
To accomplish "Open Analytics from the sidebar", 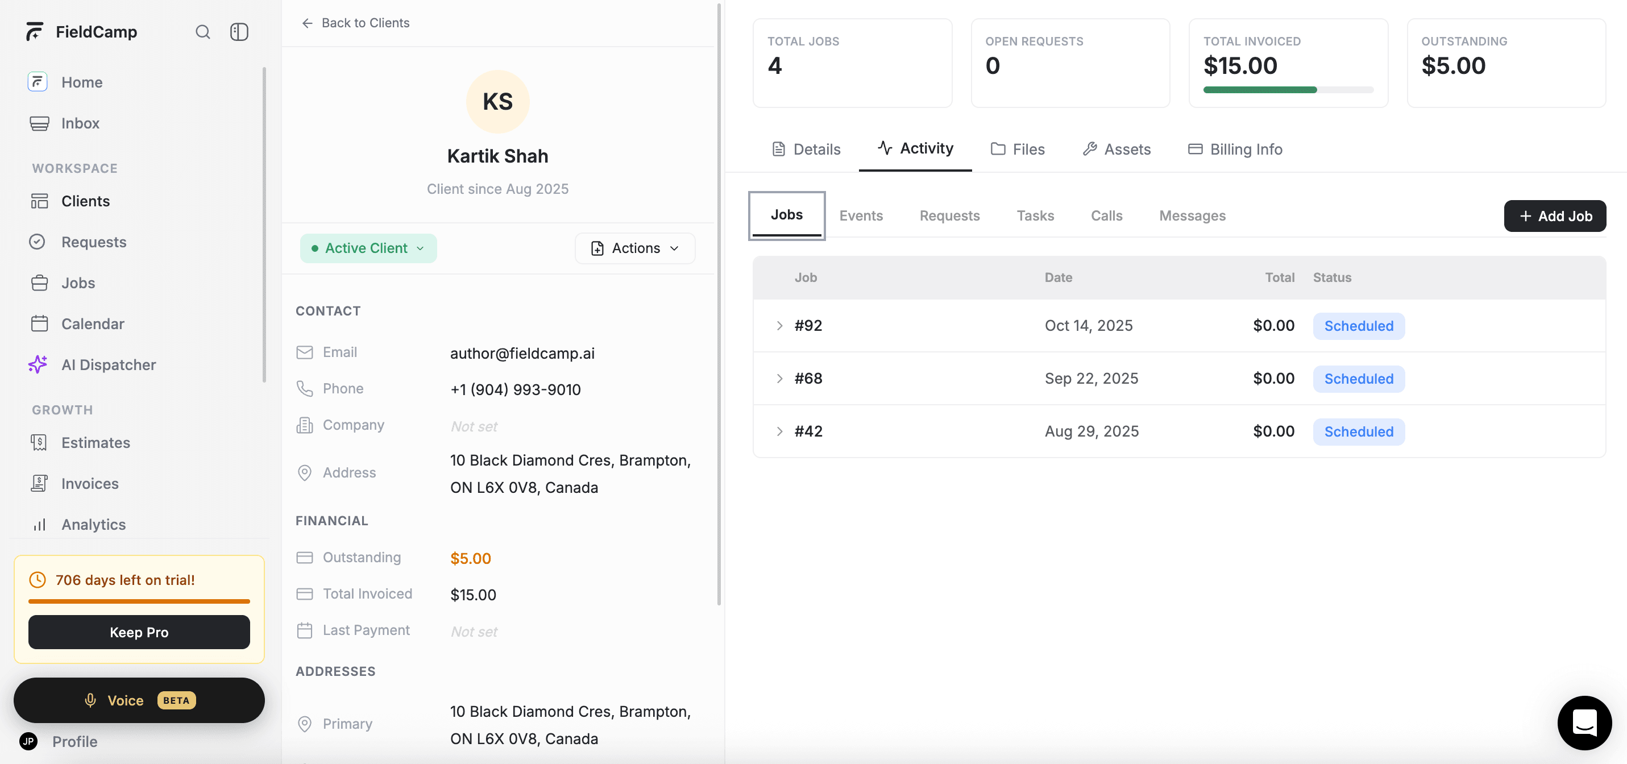I will point(93,524).
